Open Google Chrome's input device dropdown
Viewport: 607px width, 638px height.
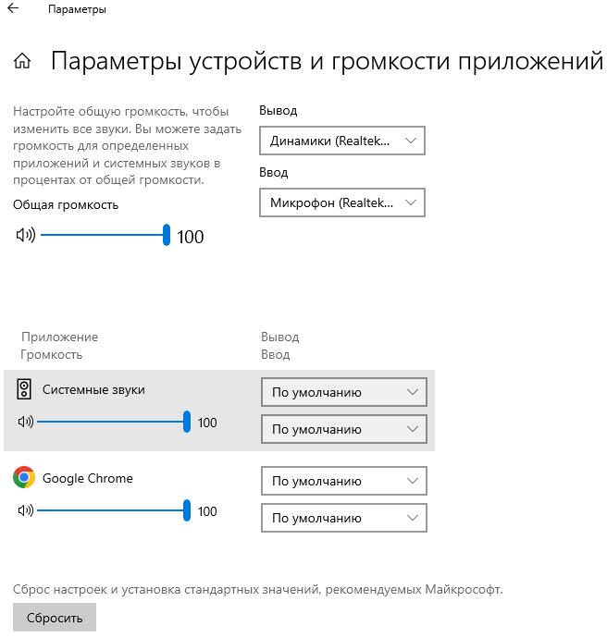(344, 518)
